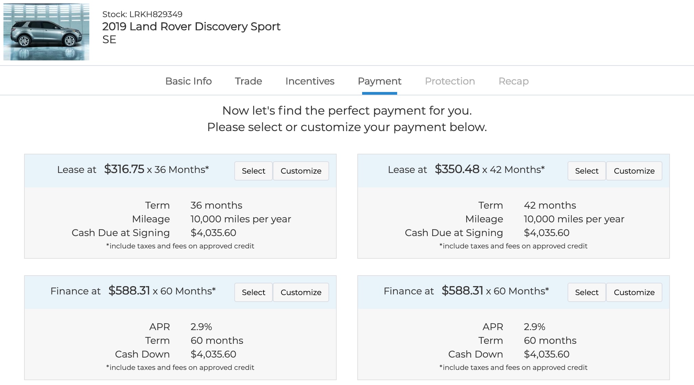Click Select for the $350.48 lease
Viewport: 694px width, 385px height.
coord(587,171)
